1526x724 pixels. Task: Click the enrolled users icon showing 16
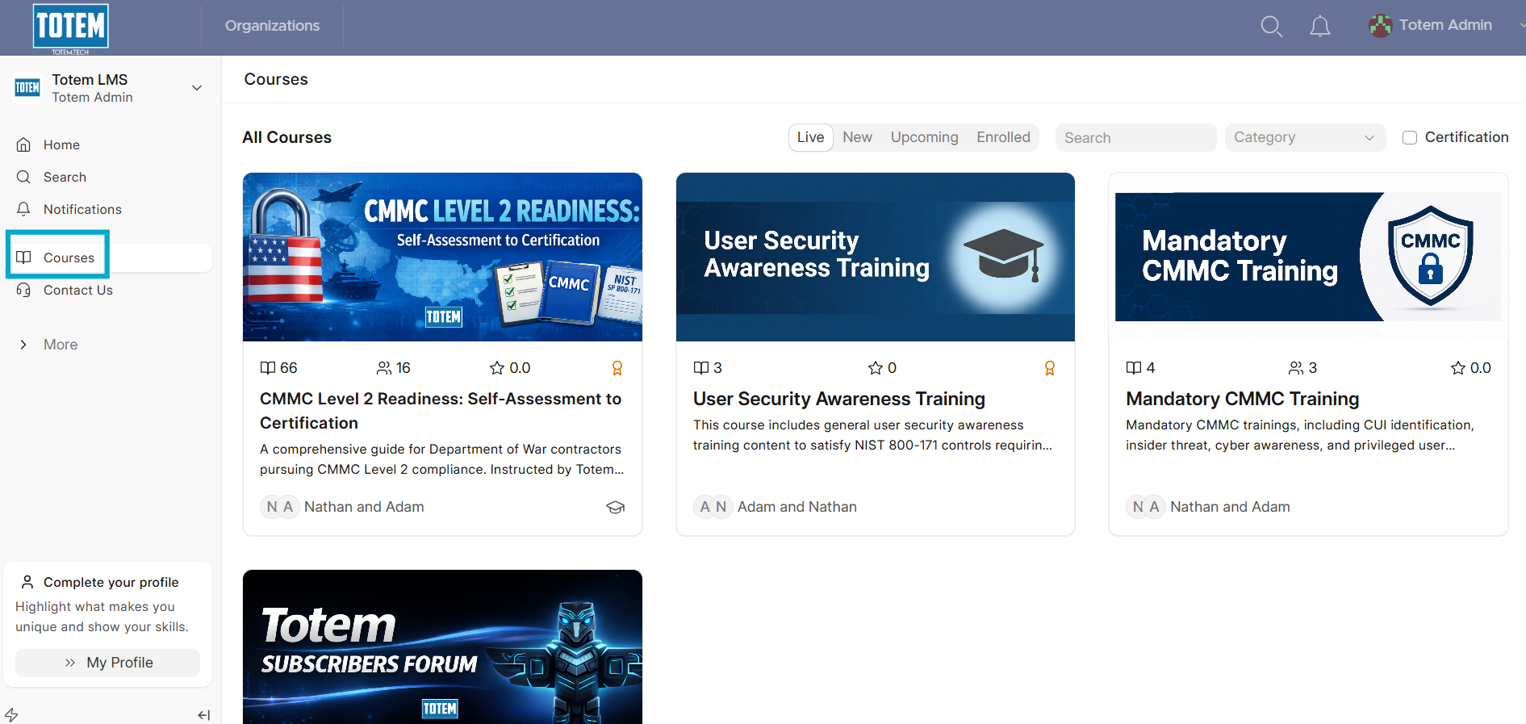[x=384, y=368]
